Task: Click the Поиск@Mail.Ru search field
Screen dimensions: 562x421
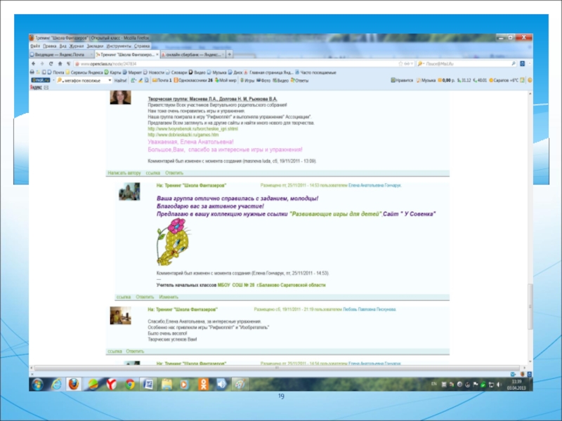Action: coord(468,64)
